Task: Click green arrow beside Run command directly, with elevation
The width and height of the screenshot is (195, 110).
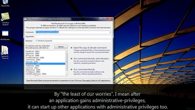Action: [71, 59]
